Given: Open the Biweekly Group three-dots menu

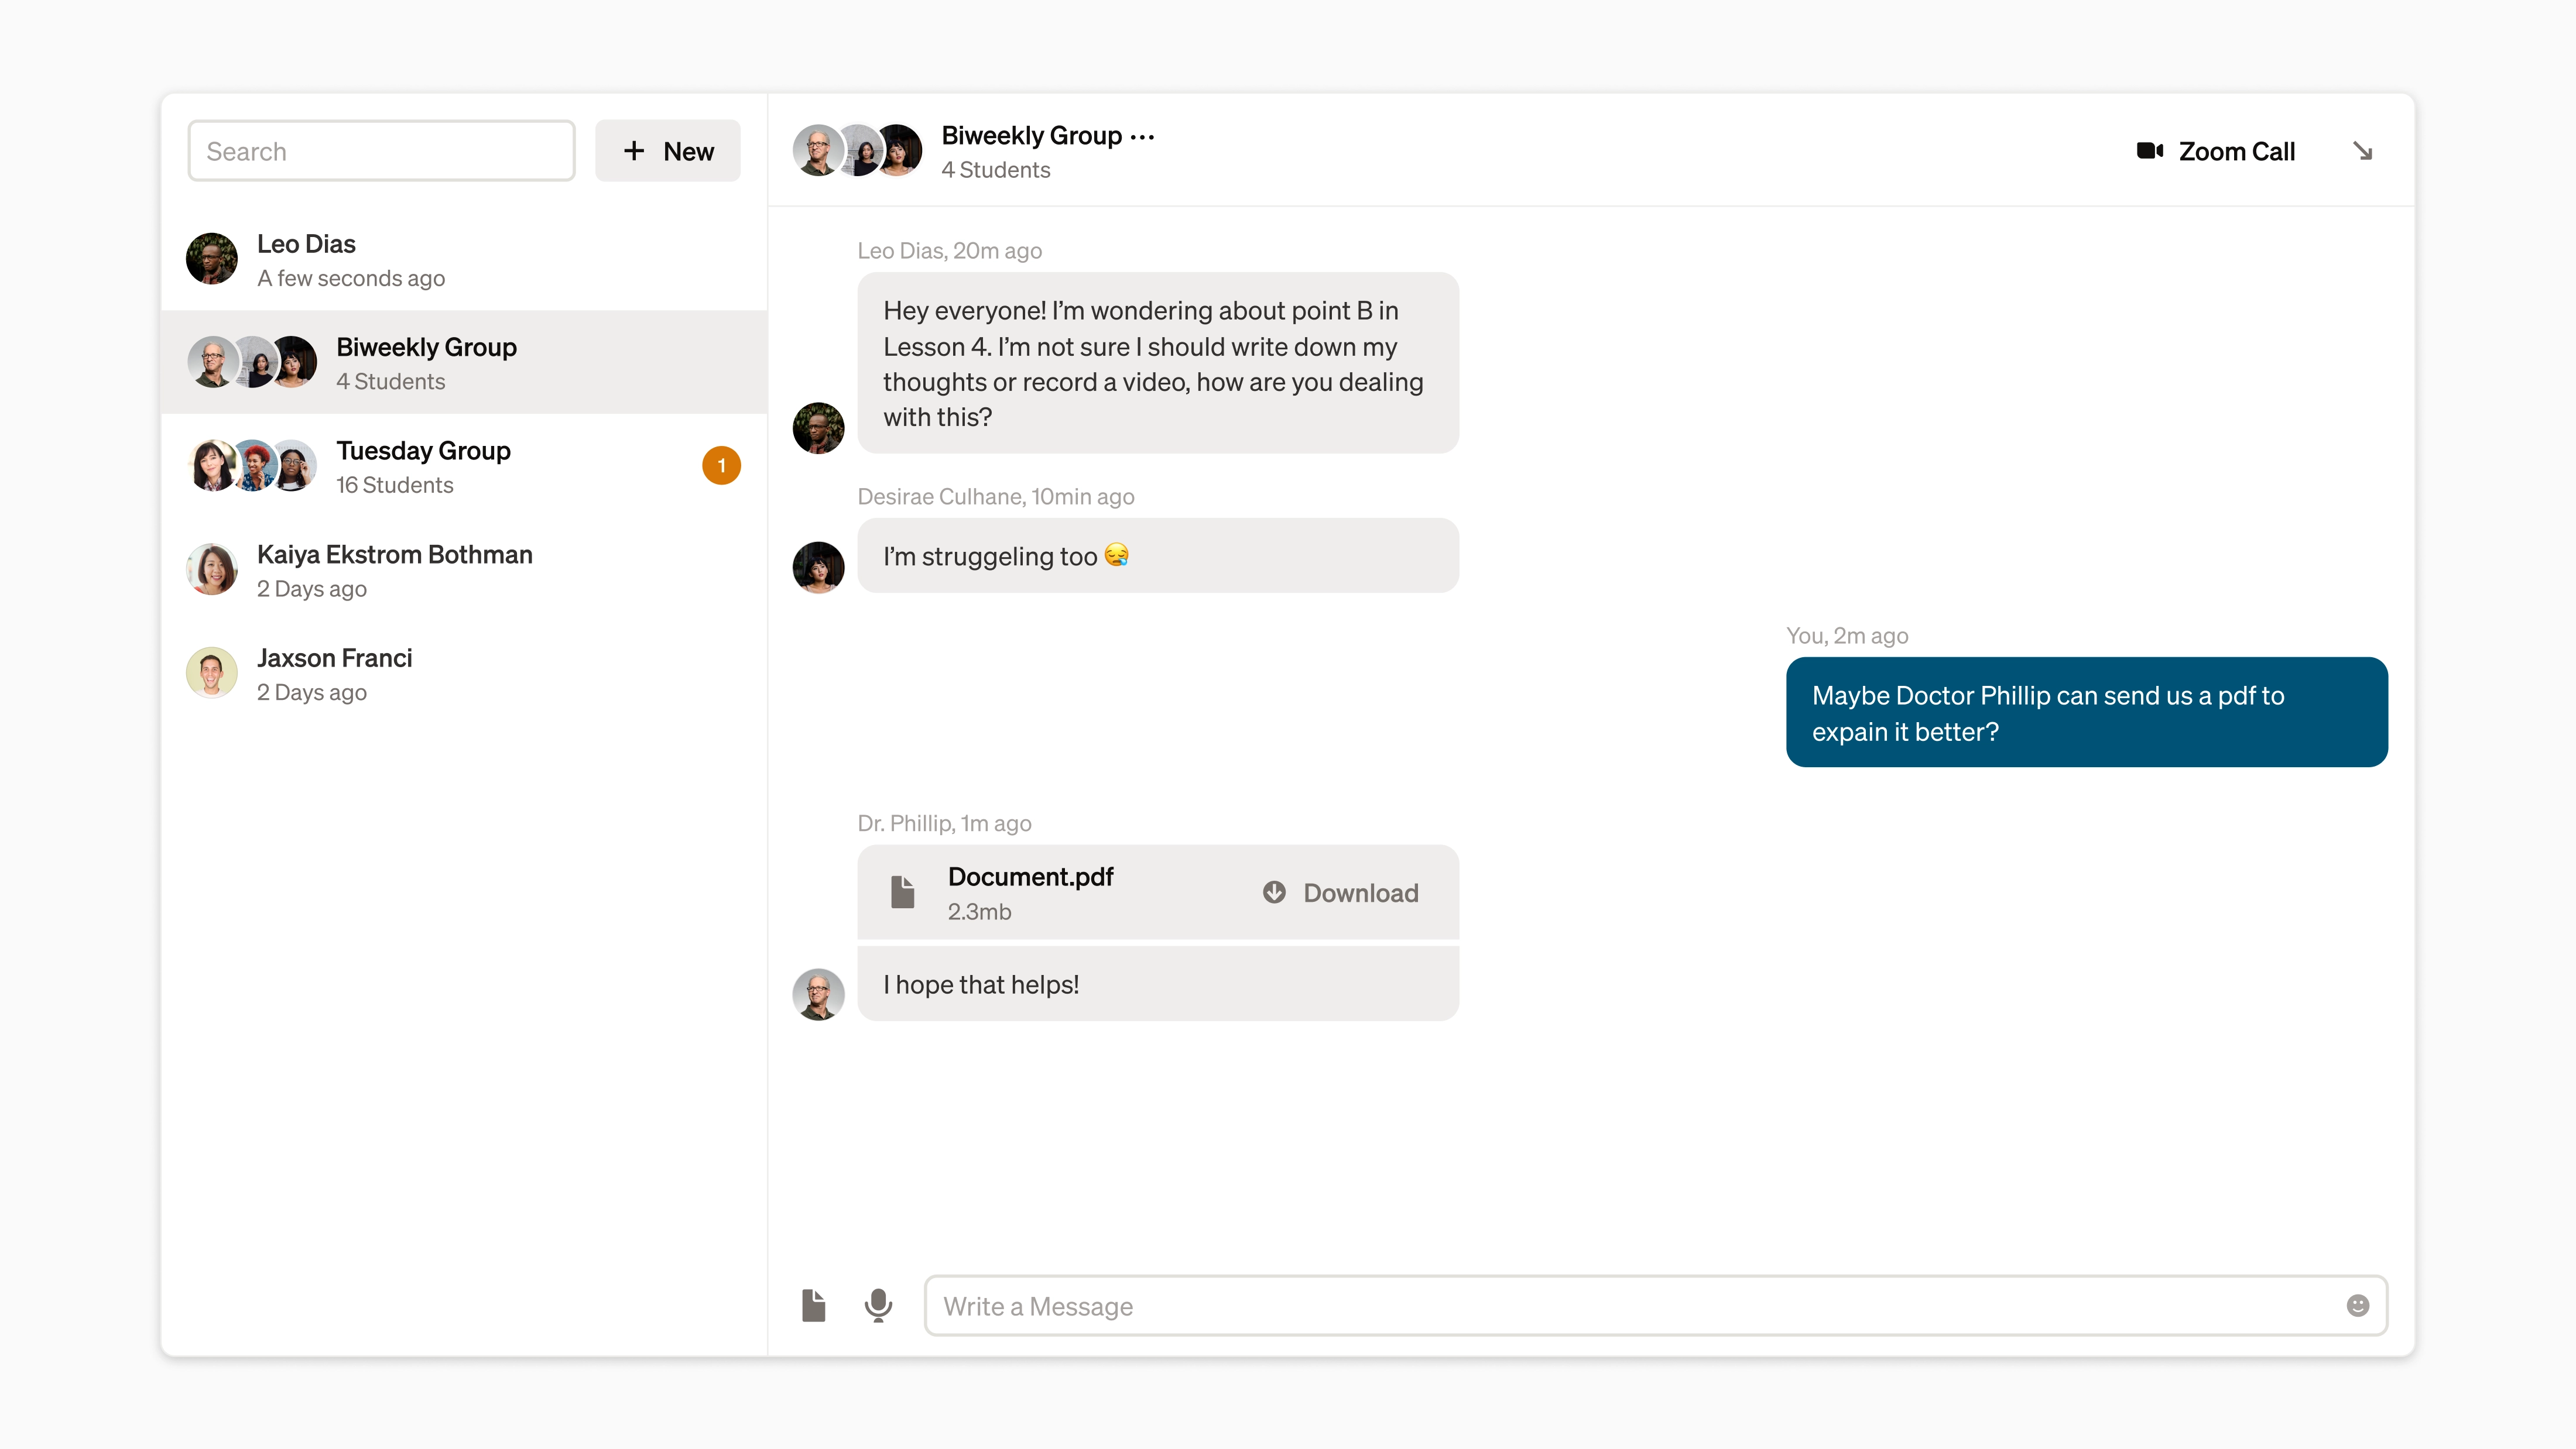Looking at the screenshot, I should click(1143, 136).
